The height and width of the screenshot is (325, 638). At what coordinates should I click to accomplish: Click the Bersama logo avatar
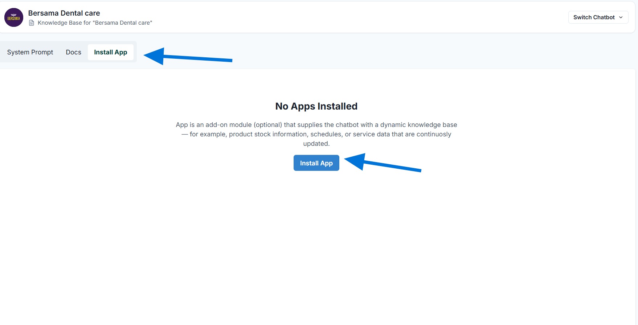pyautogui.click(x=14, y=17)
